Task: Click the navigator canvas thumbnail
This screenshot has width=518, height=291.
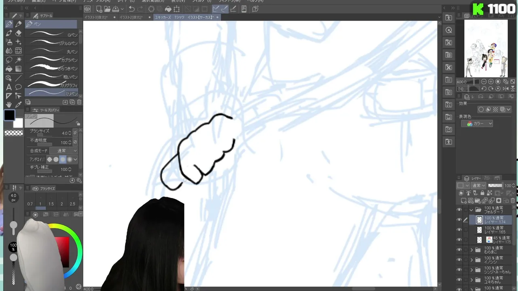Action: click(x=486, y=48)
